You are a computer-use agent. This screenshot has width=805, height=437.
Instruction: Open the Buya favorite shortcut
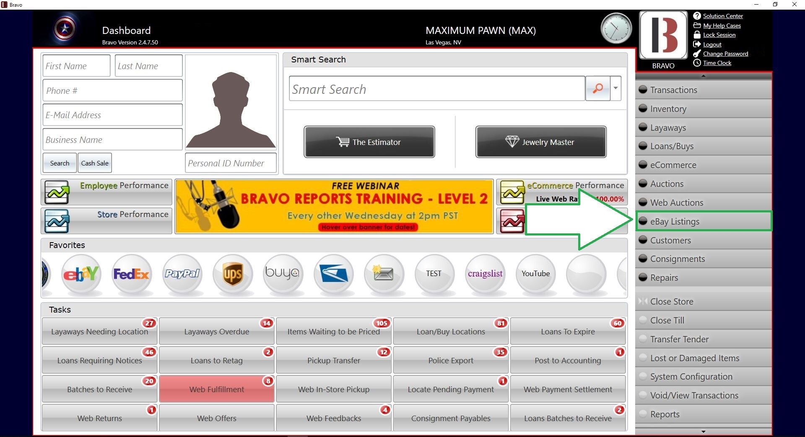click(x=283, y=274)
